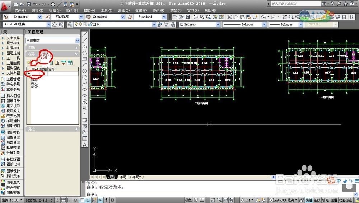Screen dimensions: 359x203
Task: Expand 文字表格 in Tianzheng sidebar
Action: point(11,38)
